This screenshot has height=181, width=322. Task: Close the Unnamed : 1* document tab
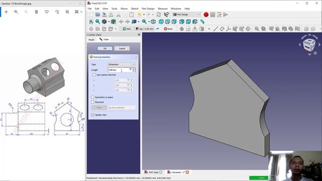pyautogui.click(x=187, y=172)
